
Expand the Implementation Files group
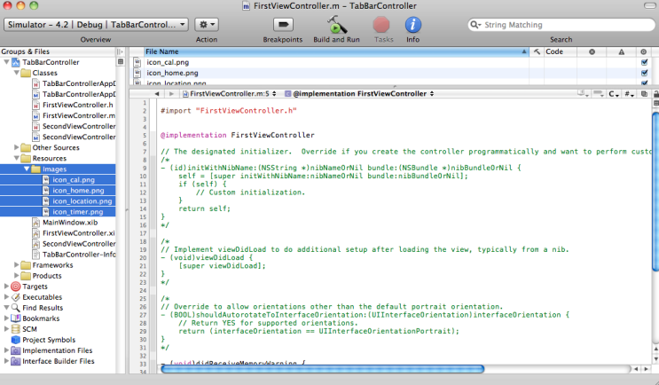point(6,350)
